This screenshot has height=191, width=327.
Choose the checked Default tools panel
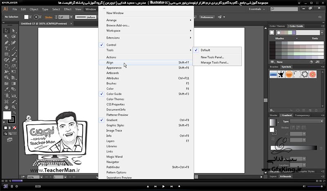tap(217, 50)
